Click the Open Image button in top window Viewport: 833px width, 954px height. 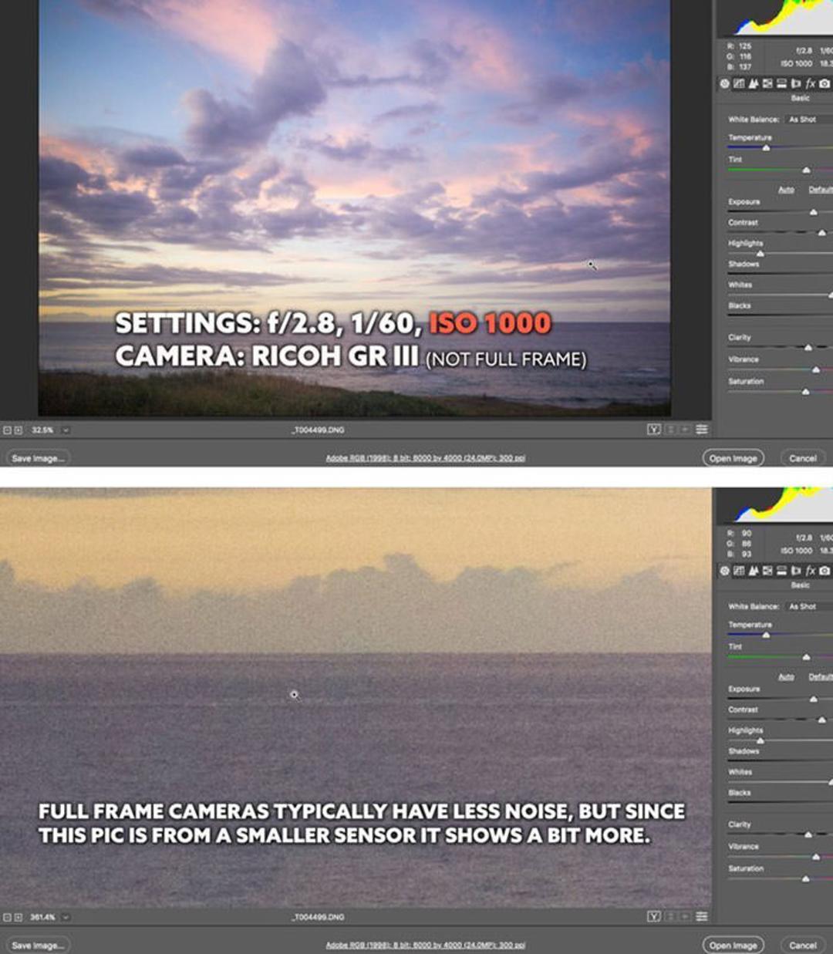click(x=733, y=458)
